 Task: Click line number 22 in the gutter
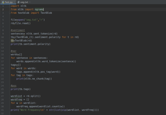(x=3, y=79)
